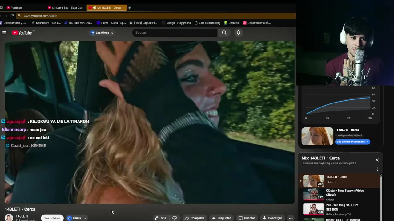Reload the page in the browser
Image resolution: width=394 pixels, height=221 pixels.
point(12,16)
